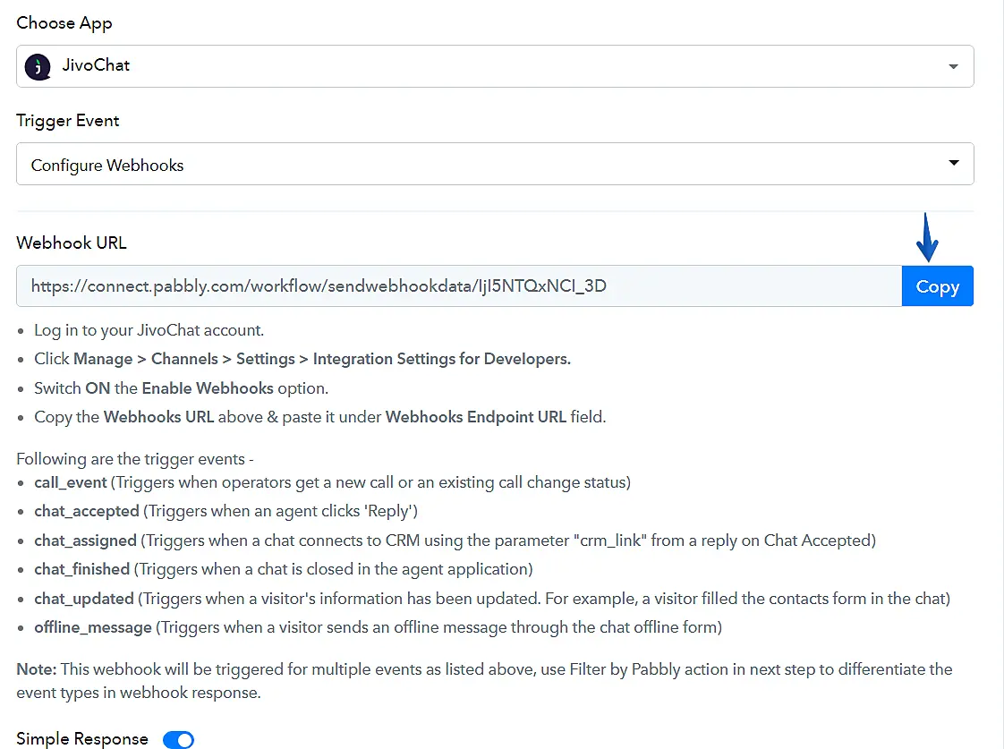
Task: Click the chat_updated trigger name
Action: [84, 598]
